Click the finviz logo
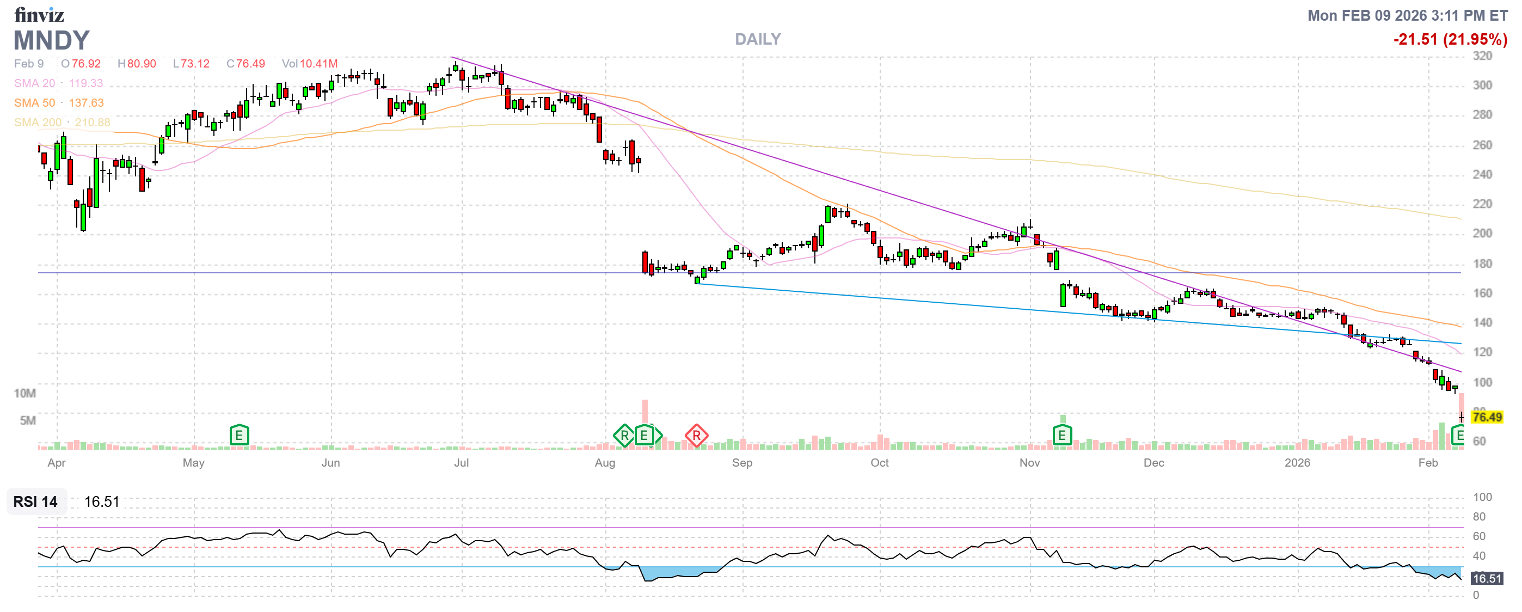 [x=39, y=14]
